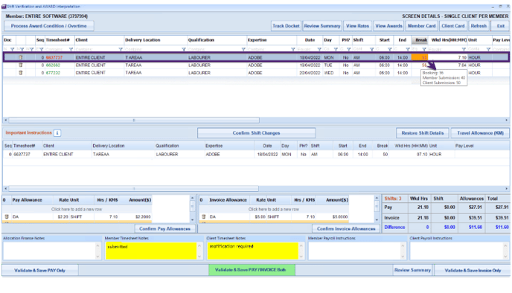This screenshot has width=512, height=293.
Task: Click Pay Allowance rate $2.20 cell
Action: pos(63,216)
